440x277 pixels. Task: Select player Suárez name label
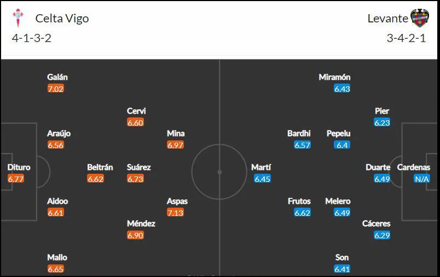pyautogui.click(x=138, y=167)
